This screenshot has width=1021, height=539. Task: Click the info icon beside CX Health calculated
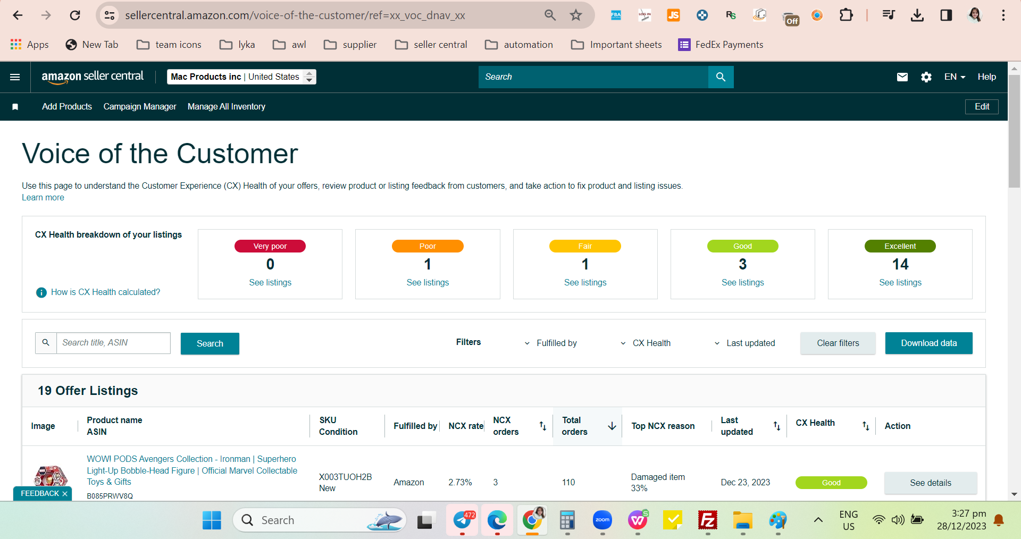[41, 292]
